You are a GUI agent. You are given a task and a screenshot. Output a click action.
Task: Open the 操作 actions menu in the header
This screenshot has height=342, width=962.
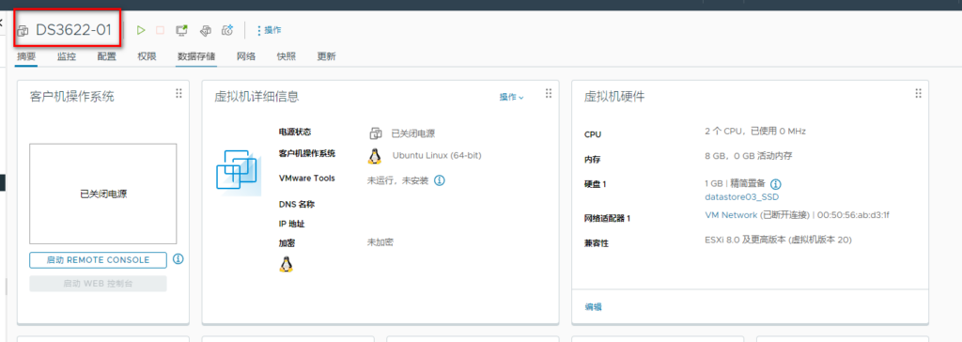pos(270,29)
